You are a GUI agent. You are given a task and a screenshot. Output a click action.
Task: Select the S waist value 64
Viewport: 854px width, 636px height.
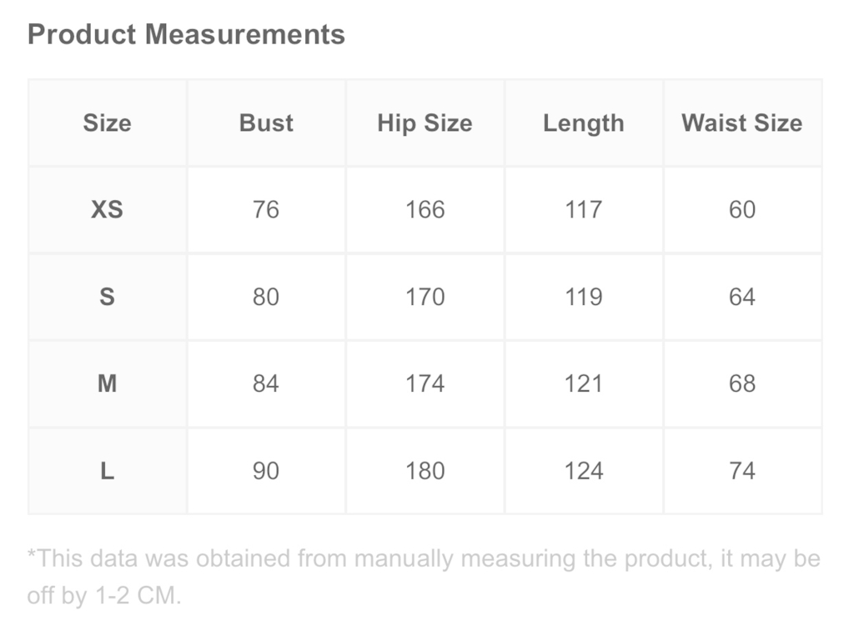(x=742, y=297)
